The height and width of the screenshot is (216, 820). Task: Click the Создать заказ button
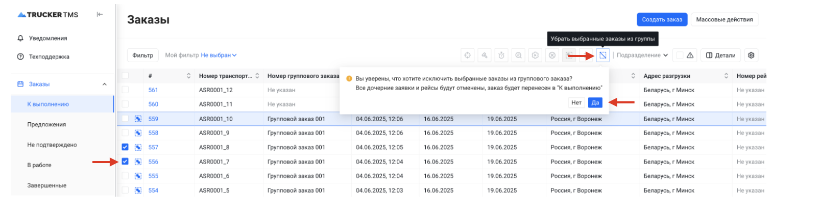(x=662, y=19)
